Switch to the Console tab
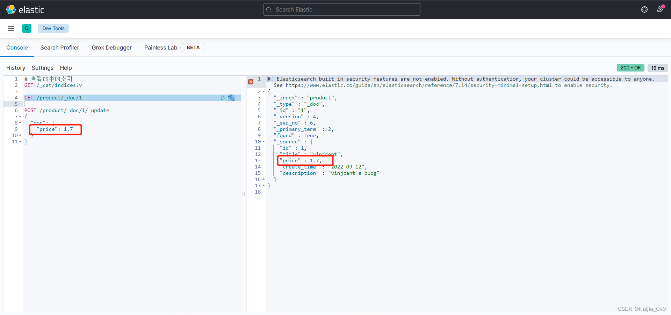671x315 pixels. click(17, 47)
